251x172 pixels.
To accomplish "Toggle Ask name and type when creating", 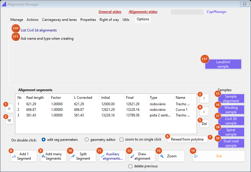I will 17,39.
